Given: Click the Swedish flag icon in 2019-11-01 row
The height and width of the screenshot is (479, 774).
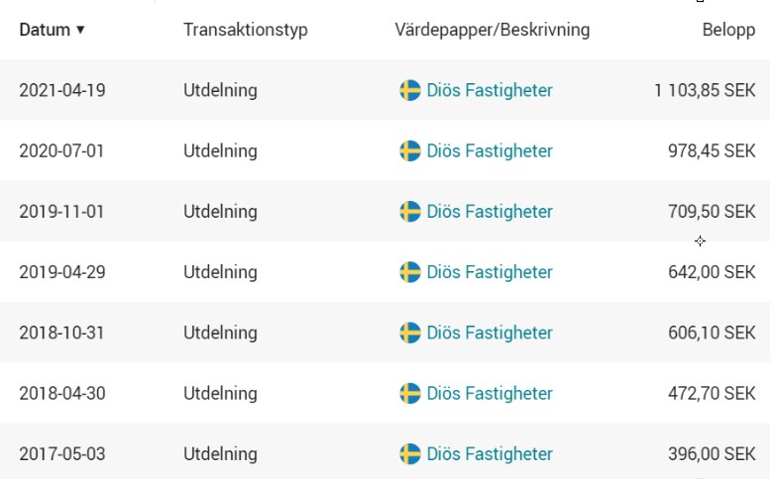Looking at the screenshot, I should tap(409, 212).
